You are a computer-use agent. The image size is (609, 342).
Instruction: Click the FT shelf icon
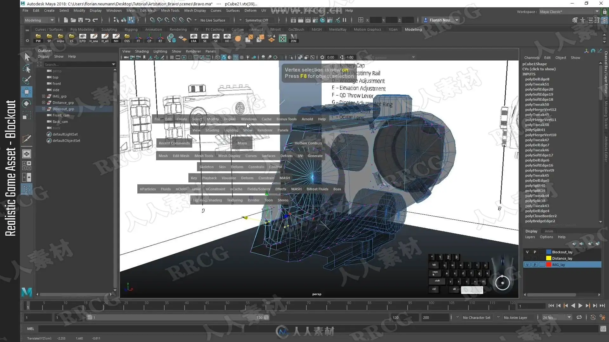(138, 38)
